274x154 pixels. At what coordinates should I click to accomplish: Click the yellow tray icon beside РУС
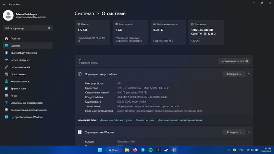(235, 150)
